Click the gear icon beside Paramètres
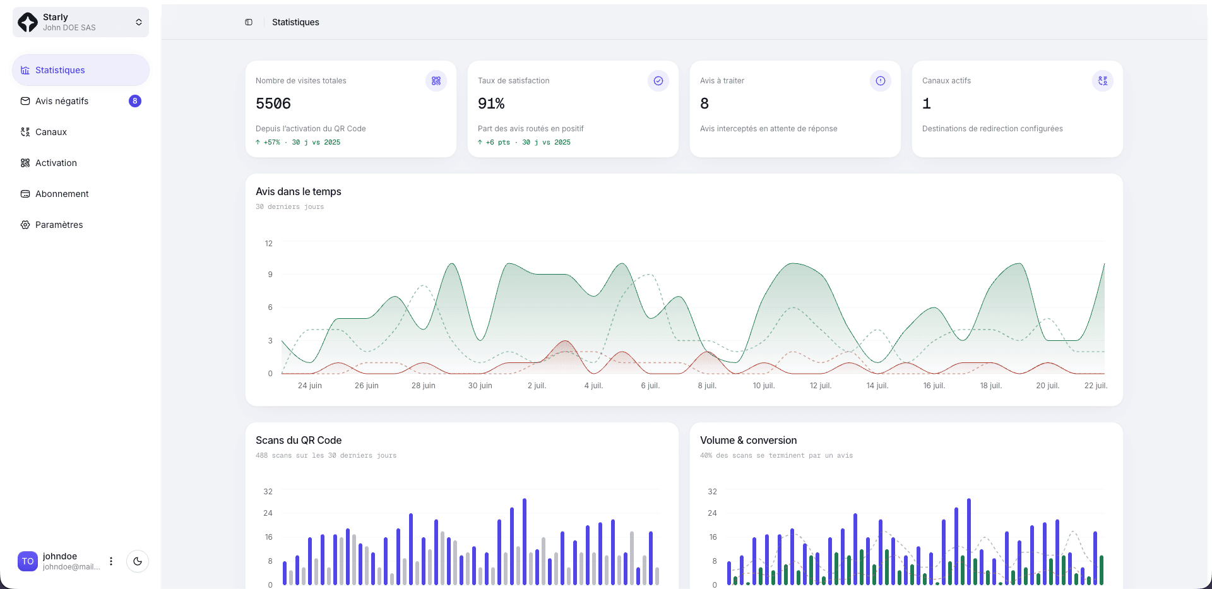This screenshot has height=589, width=1212. pos(25,225)
